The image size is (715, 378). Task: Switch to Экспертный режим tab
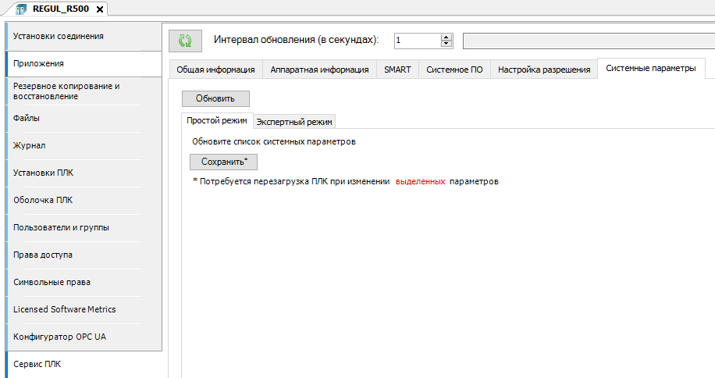[295, 121]
